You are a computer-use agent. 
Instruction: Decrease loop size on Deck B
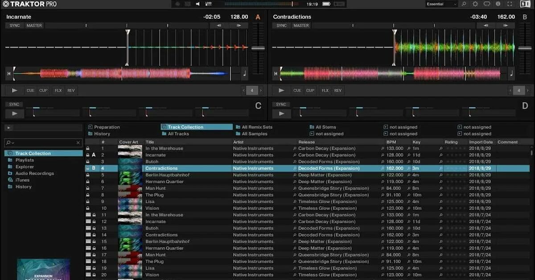tap(510, 90)
